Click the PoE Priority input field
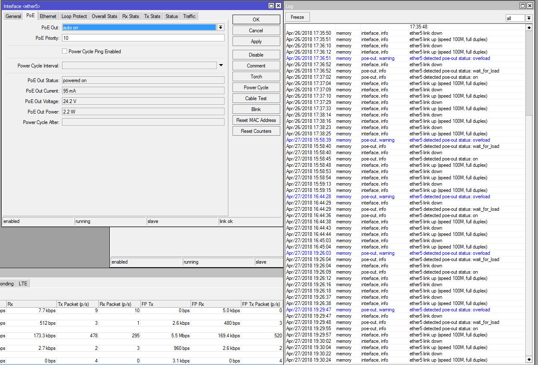 point(143,38)
